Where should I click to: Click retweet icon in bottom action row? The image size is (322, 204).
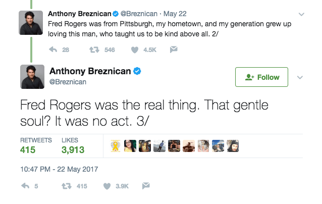66,186
